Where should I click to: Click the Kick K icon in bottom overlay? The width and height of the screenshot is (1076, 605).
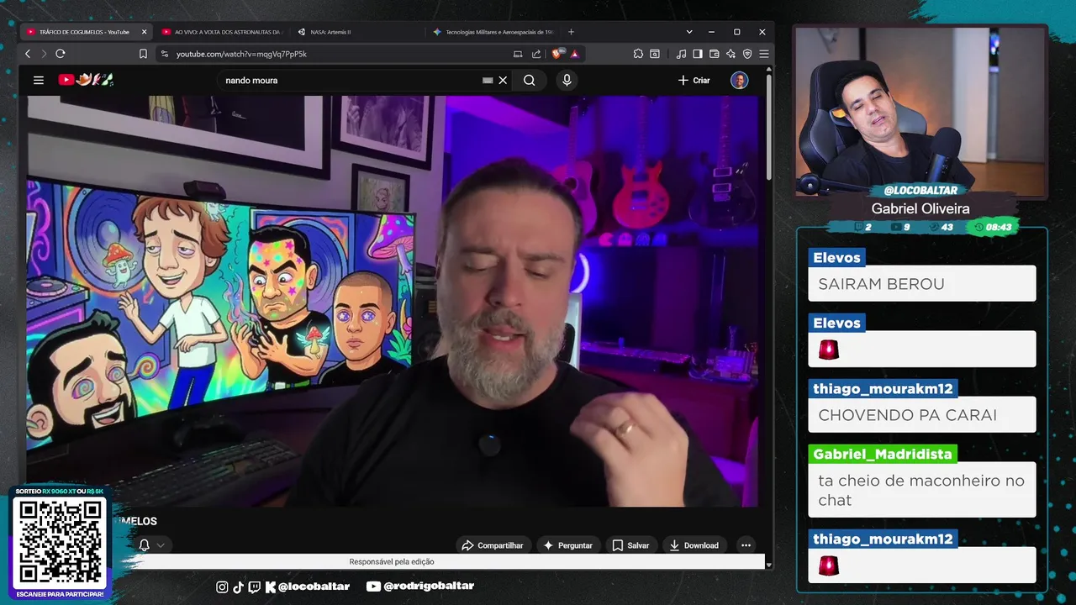tap(270, 587)
